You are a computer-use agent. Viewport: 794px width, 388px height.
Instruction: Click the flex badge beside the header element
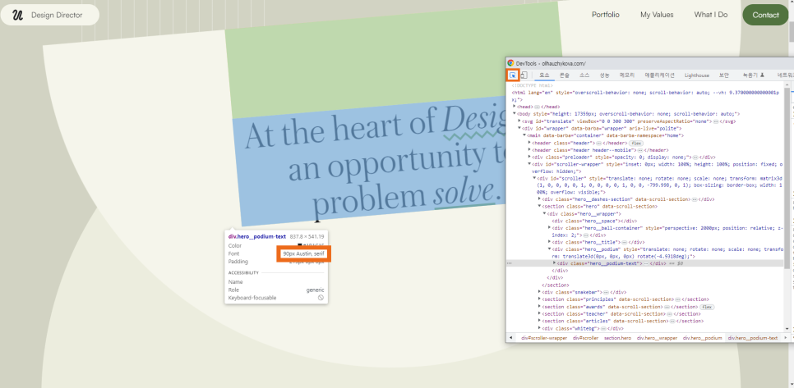click(636, 143)
